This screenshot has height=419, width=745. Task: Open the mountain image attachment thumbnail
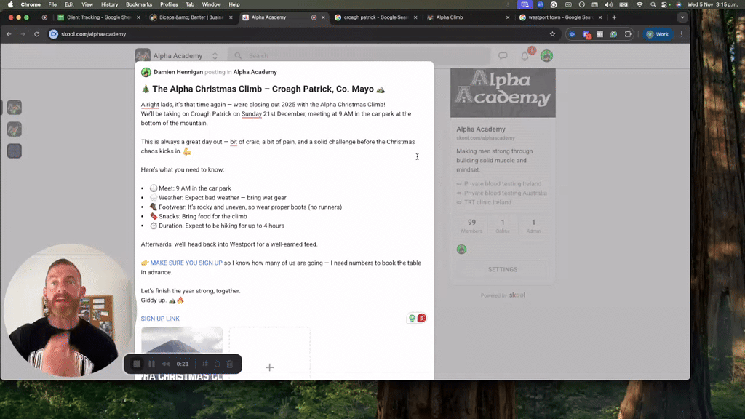point(181,353)
